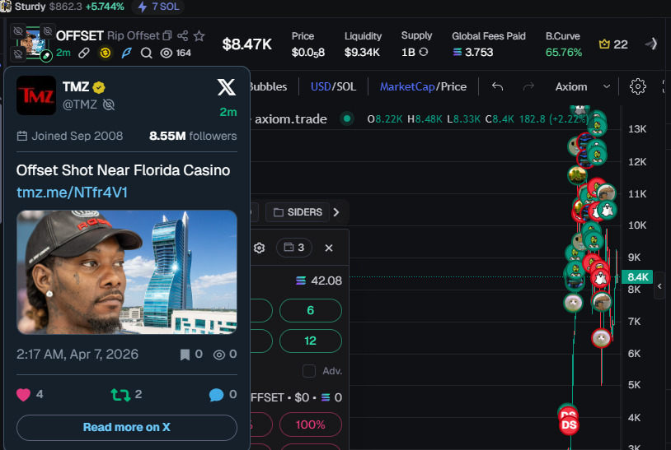Switch chart currency to USD
Screen dimensions: 671x450
pyautogui.click(x=321, y=86)
